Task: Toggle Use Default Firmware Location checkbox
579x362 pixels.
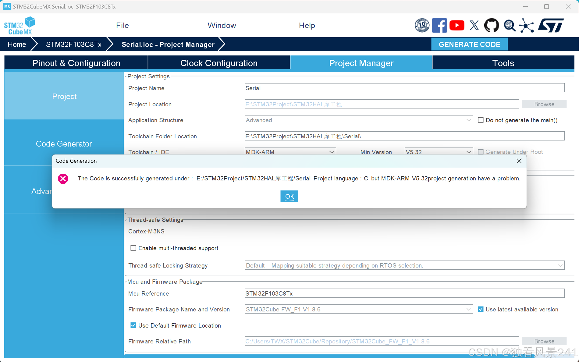Action: [x=133, y=325]
